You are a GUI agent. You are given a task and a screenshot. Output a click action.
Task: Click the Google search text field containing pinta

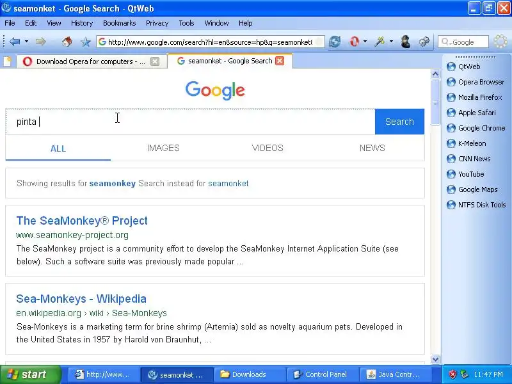pos(190,122)
